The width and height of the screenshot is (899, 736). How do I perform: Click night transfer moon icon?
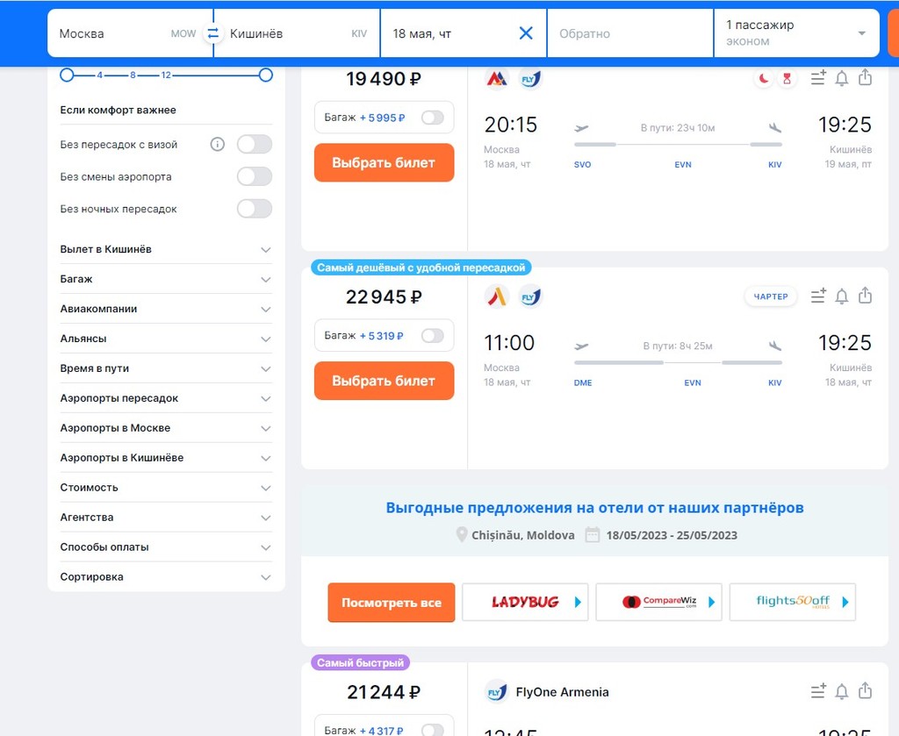(x=763, y=78)
